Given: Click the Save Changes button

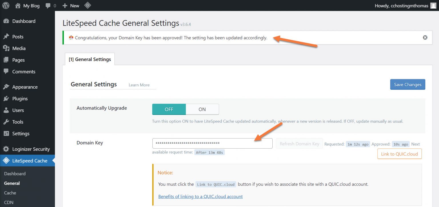Looking at the screenshot, I should (407, 84).
